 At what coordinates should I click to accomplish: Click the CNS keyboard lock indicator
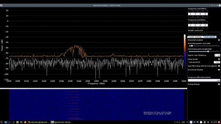(x=177, y=122)
